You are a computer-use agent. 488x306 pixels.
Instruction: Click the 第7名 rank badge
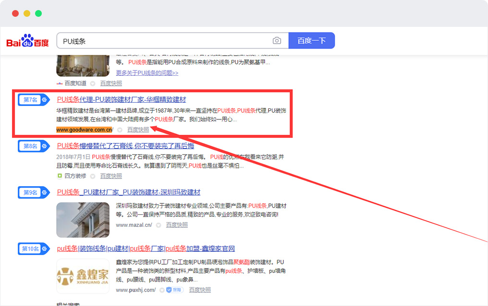[34, 100]
